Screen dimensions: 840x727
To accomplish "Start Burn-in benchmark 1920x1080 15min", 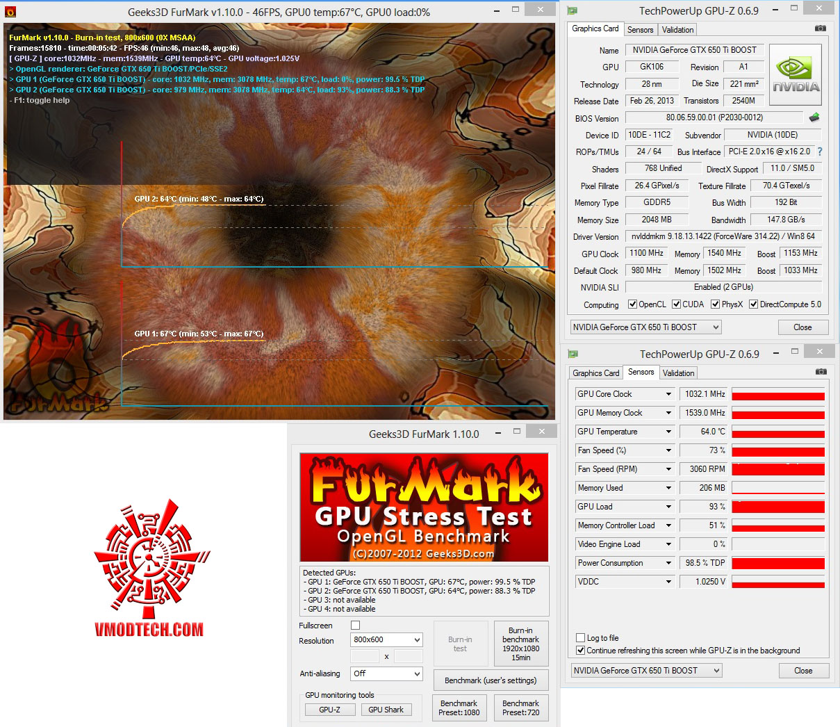I will (521, 644).
